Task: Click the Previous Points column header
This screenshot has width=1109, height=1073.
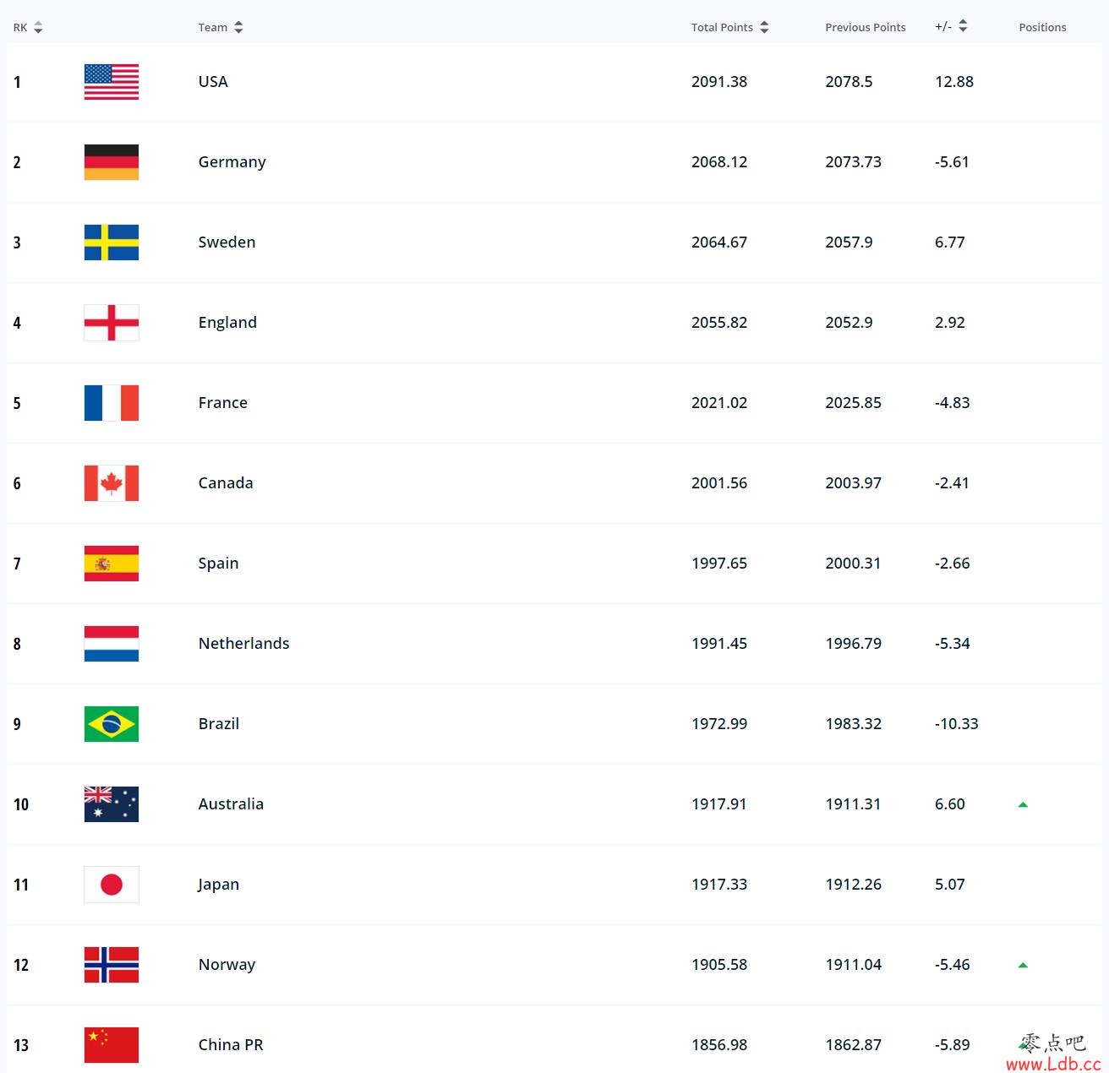Action: point(865,28)
